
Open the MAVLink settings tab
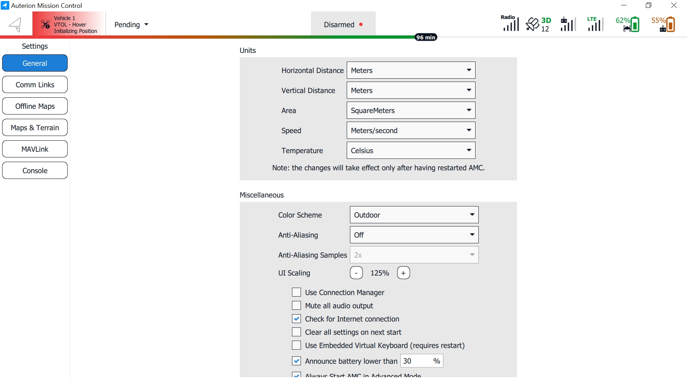click(35, 149)
